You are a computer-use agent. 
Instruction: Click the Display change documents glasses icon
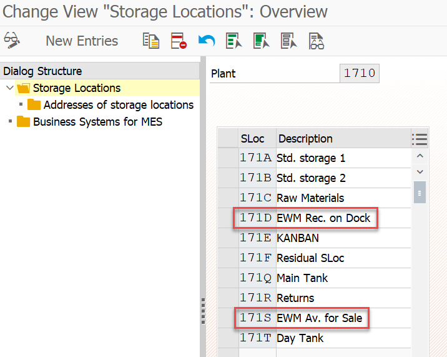coord(317,41)
